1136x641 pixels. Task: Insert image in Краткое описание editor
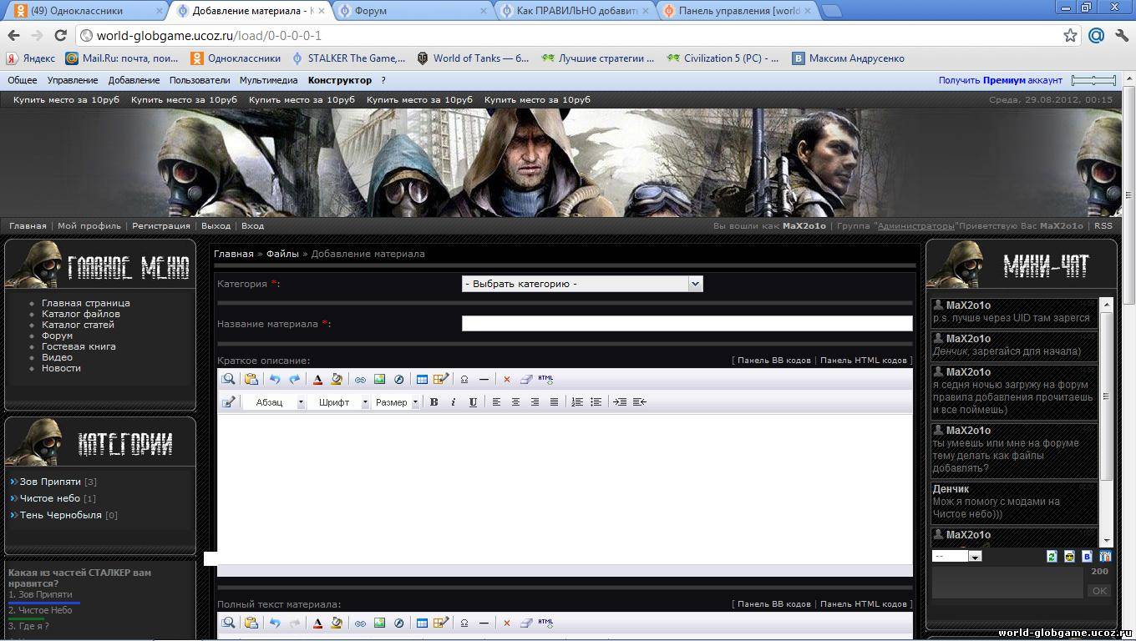pos(379,379)
